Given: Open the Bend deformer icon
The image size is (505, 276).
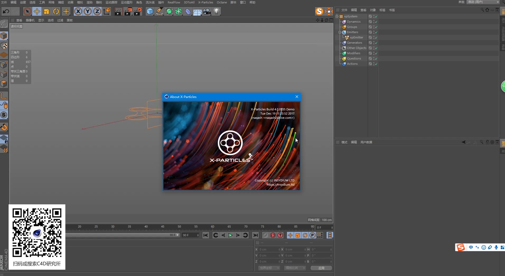Looking at the screenshot, I should pos(188,11).
